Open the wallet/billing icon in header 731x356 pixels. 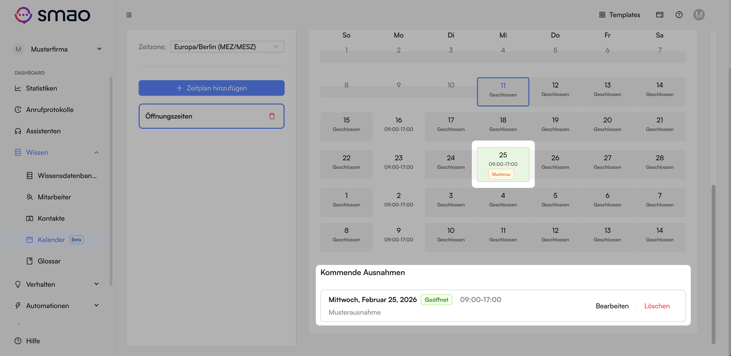click(x=659, y=15)
